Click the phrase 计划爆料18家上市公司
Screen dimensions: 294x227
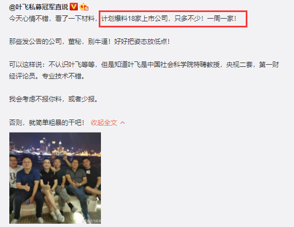[134, 19]
